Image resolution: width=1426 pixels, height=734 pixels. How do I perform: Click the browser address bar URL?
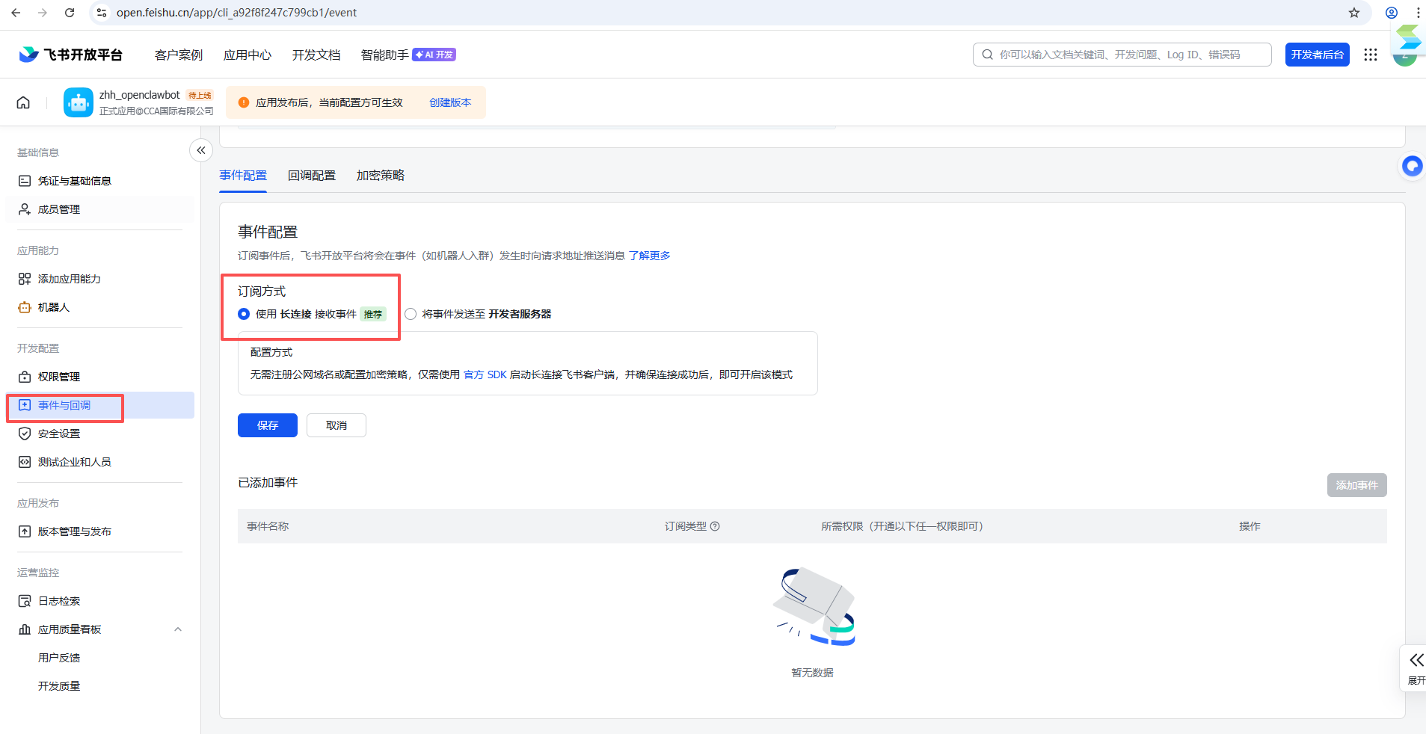236,13
